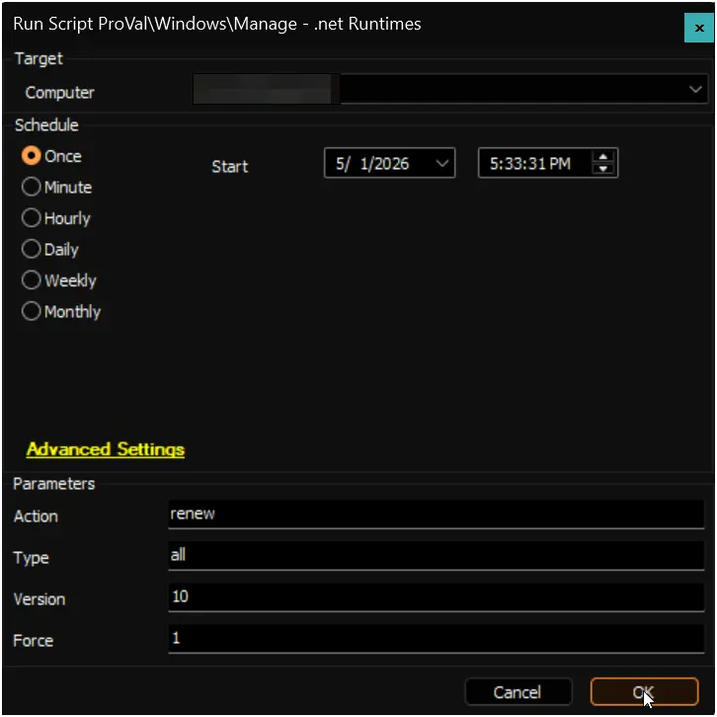The width and height of the screenshot is (717, 717).
Task: Open the start date calendar dropdown
Action: pyautogui.click(x=441, y=163)
